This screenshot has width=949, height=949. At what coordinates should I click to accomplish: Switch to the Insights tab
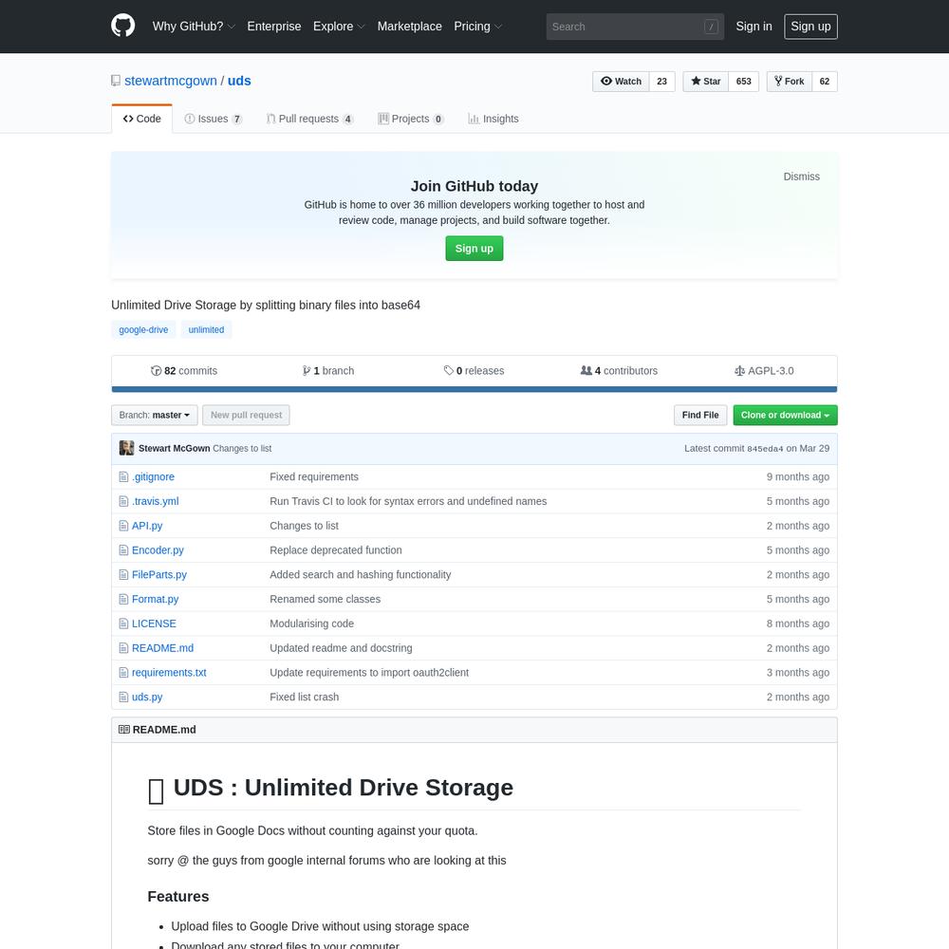(493, 119)
